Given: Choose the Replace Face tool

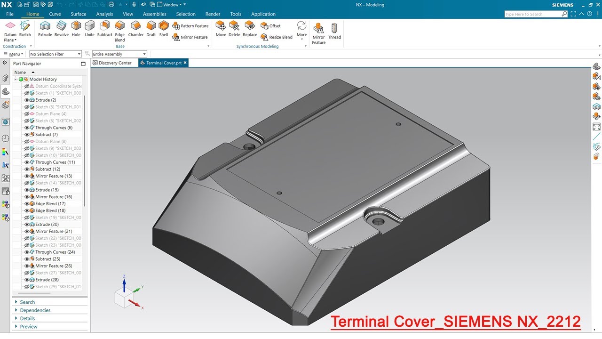Looking at the screenshot, I should tap(250, 29).
